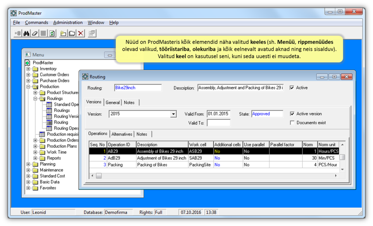The height and width of the screenshot is (226, 373).
Task: Switch to the General tab
Action: (112, 102)
